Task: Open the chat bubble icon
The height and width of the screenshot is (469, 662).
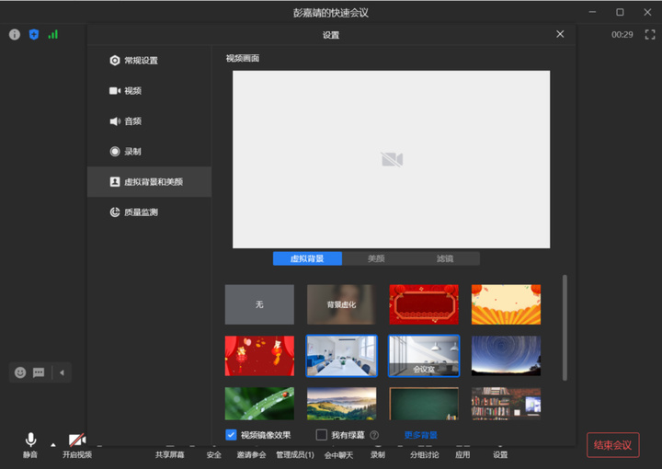Action: coord(39,372)
